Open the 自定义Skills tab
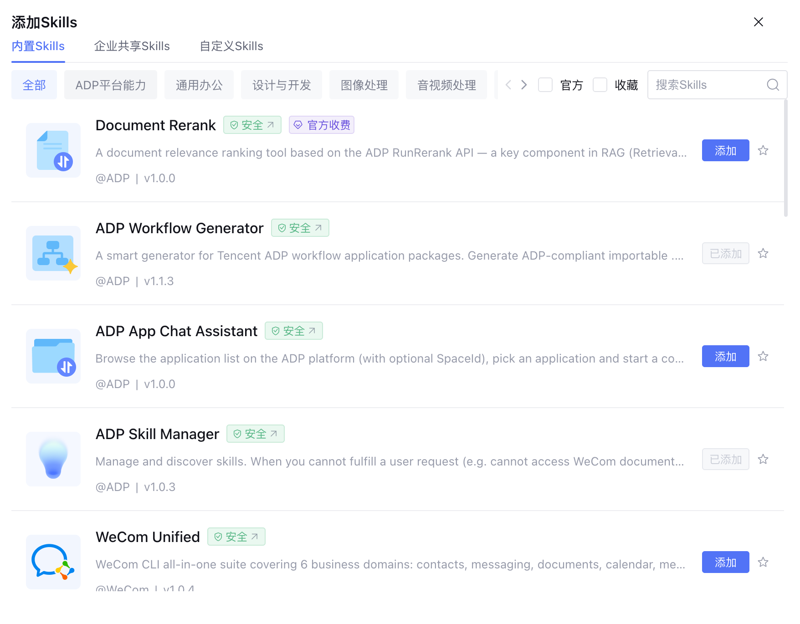The height and width of the screenshot is (624, 800). pyautogui.click(x=231, y=46)
